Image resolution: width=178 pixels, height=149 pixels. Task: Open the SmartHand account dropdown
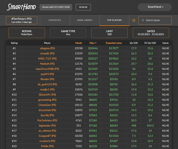click(x=155, y=7)
